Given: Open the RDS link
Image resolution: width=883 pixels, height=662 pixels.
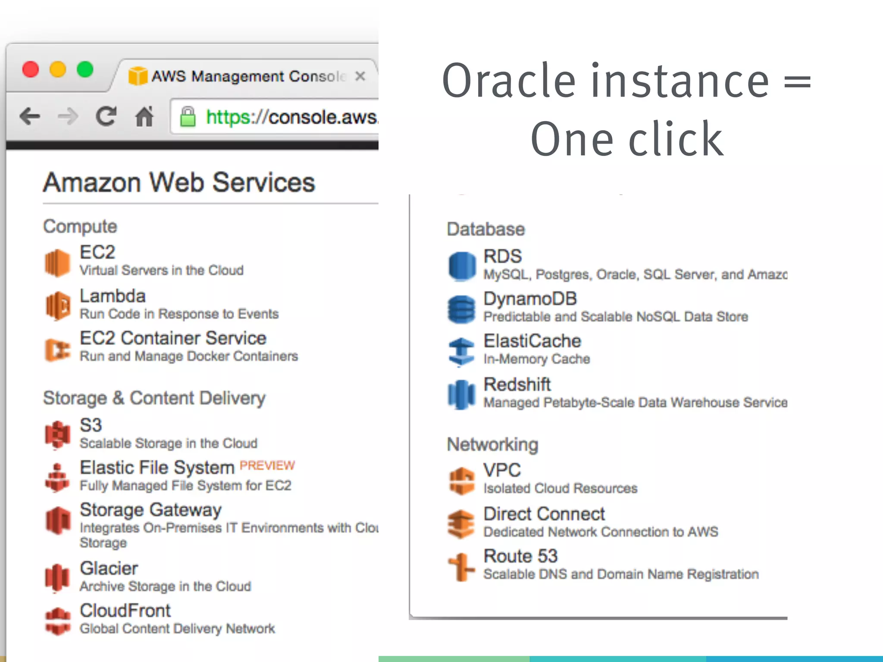Looking at the screenshot, I should (503, 256).
